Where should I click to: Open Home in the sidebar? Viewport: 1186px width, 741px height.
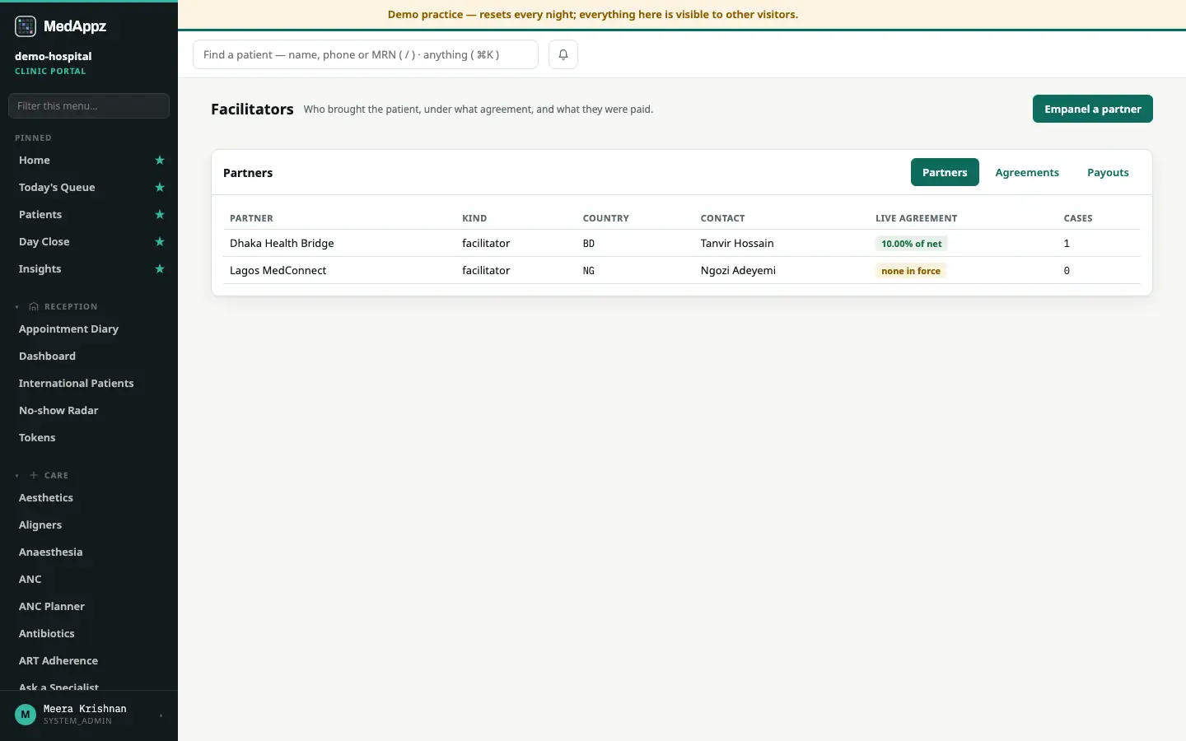pos(35,161)
